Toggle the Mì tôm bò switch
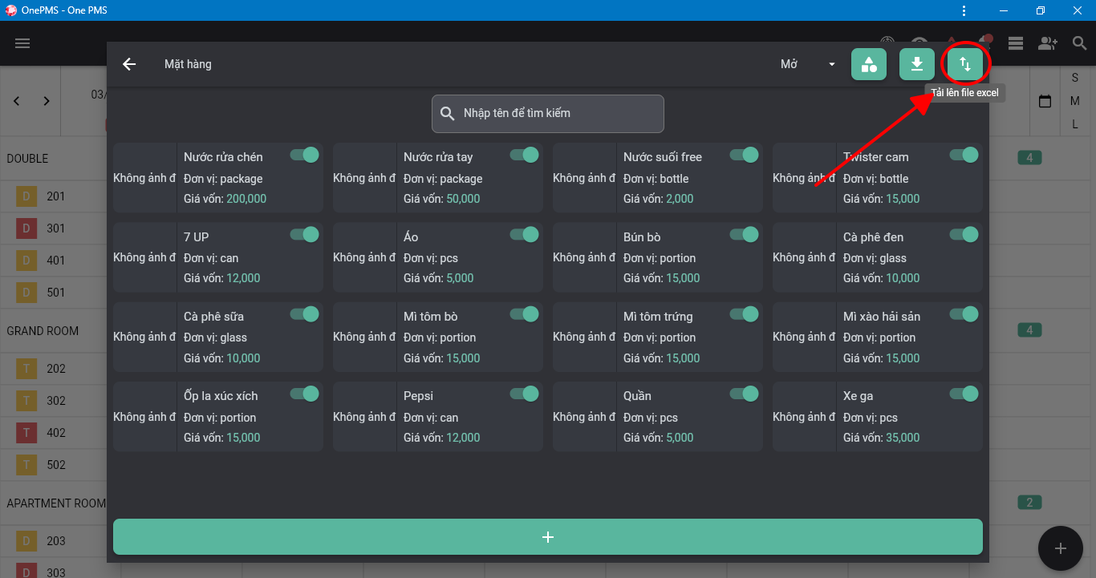1096x578 pixels. click(x=525, y=314)
